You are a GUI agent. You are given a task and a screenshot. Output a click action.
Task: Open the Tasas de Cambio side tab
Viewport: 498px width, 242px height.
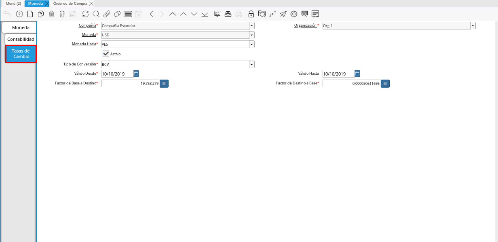[21, 54]
